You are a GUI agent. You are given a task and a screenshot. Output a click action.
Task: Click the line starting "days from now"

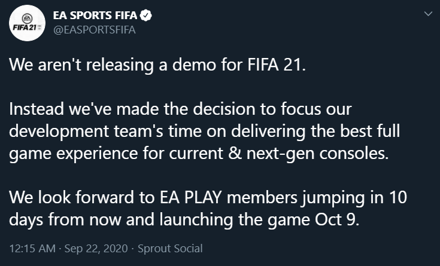184,219
